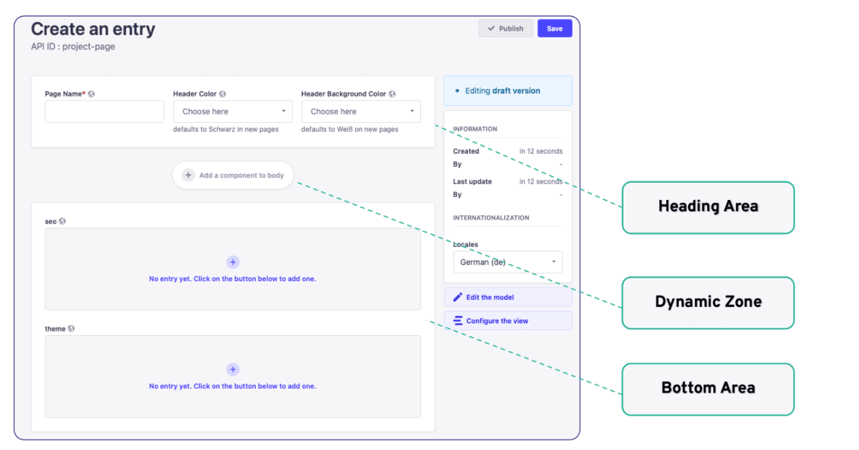Click the add-entry link under seo
The image size is (859, 450).
(233, 278)
